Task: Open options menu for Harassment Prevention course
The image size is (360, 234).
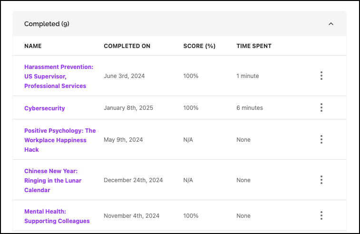Action: click(321, 76)
